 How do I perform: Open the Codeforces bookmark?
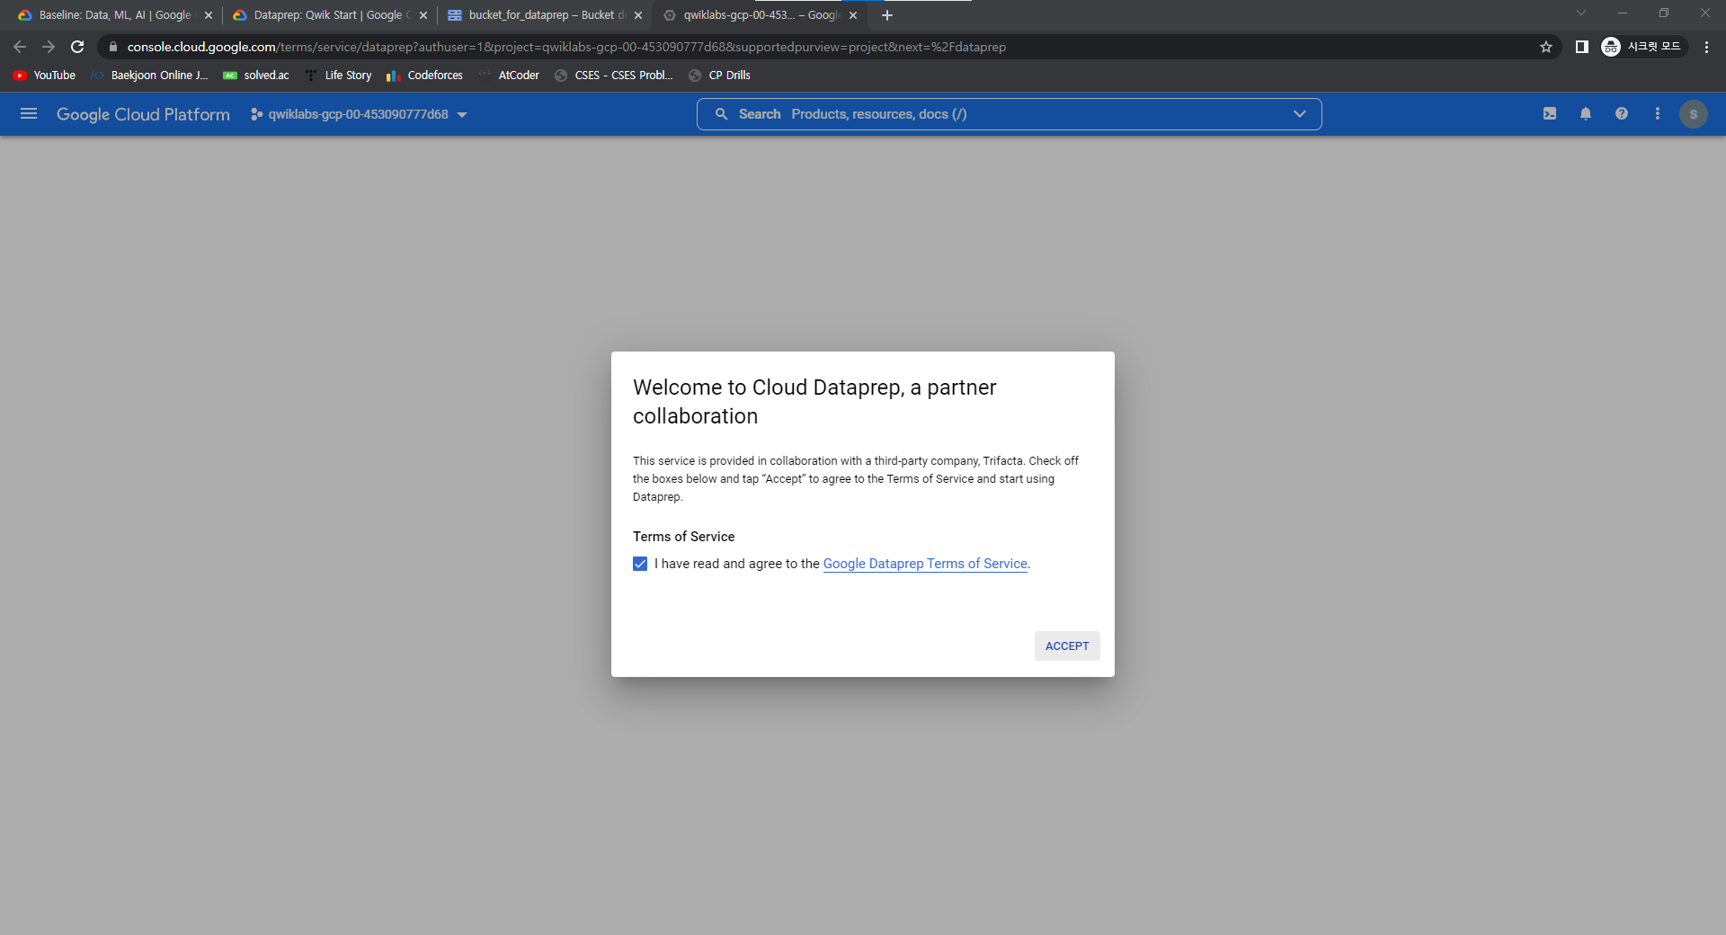click(424, 76)
